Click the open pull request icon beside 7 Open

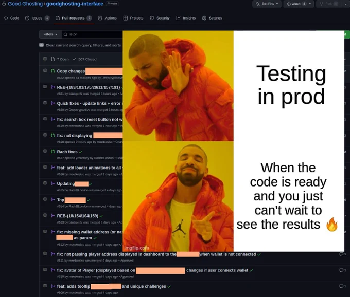pos(53,59)
